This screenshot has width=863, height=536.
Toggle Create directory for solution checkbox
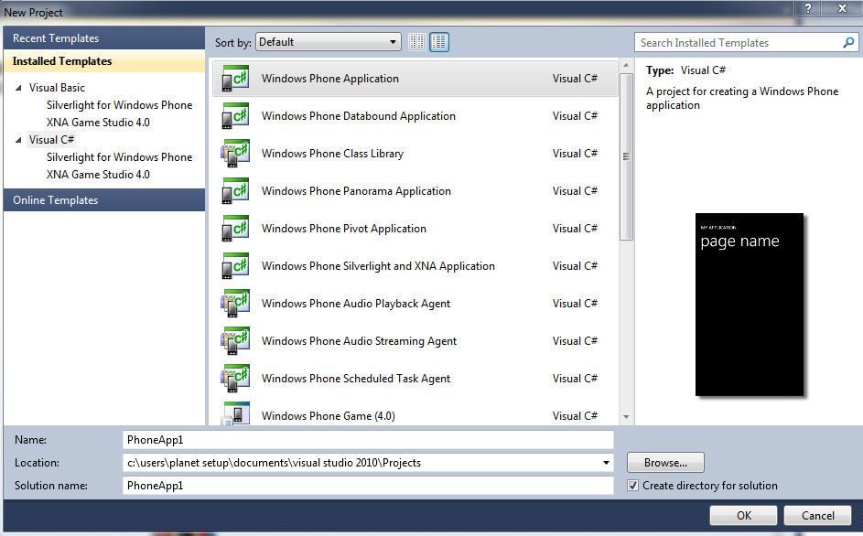click(x=633, y=486)
